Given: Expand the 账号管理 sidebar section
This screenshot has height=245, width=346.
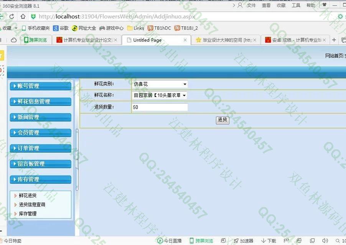Looking at the screenshot, I should tap(40, 86).
